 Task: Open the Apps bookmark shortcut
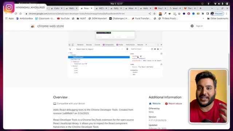9,19
